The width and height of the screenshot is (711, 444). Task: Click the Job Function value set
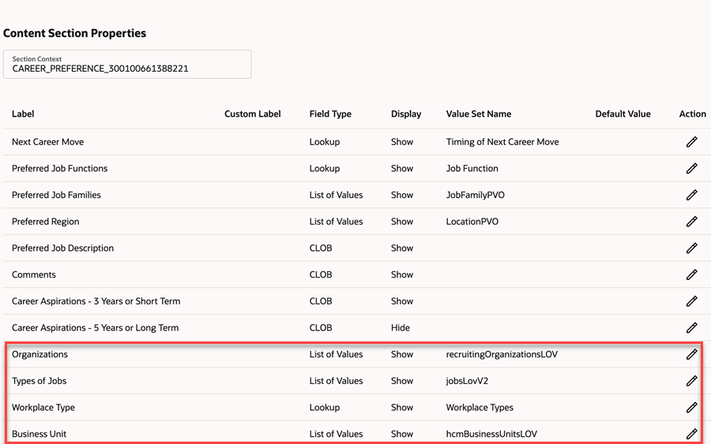point(472,168)
